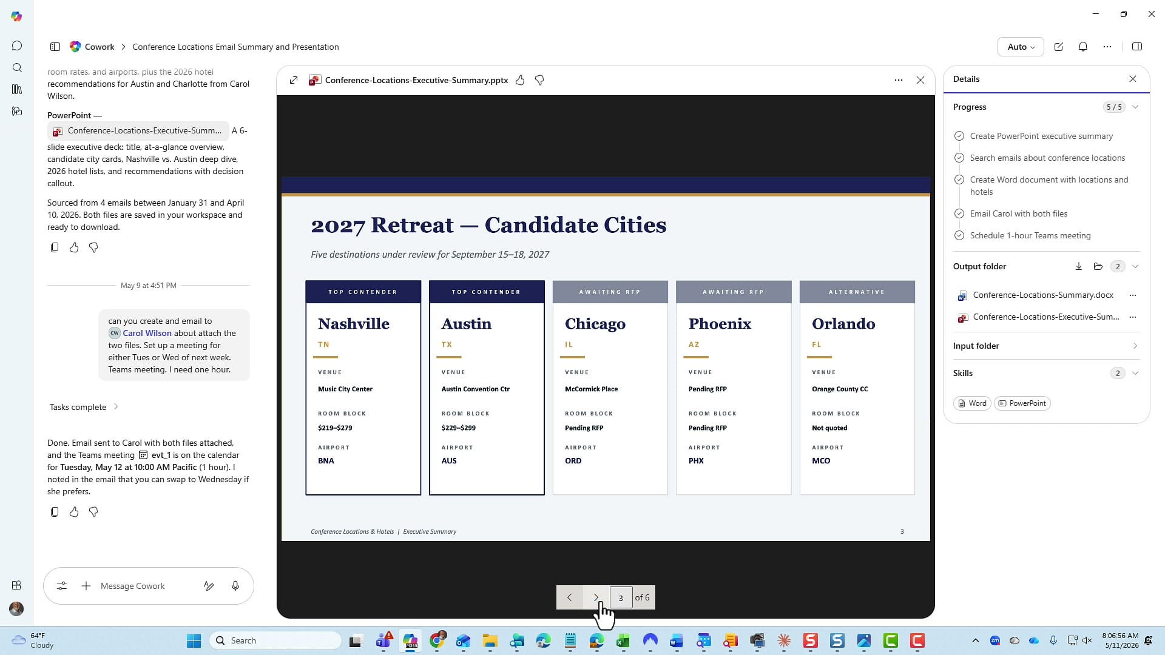Open the apps icon near bottom-left sidebar

[17, 585]
